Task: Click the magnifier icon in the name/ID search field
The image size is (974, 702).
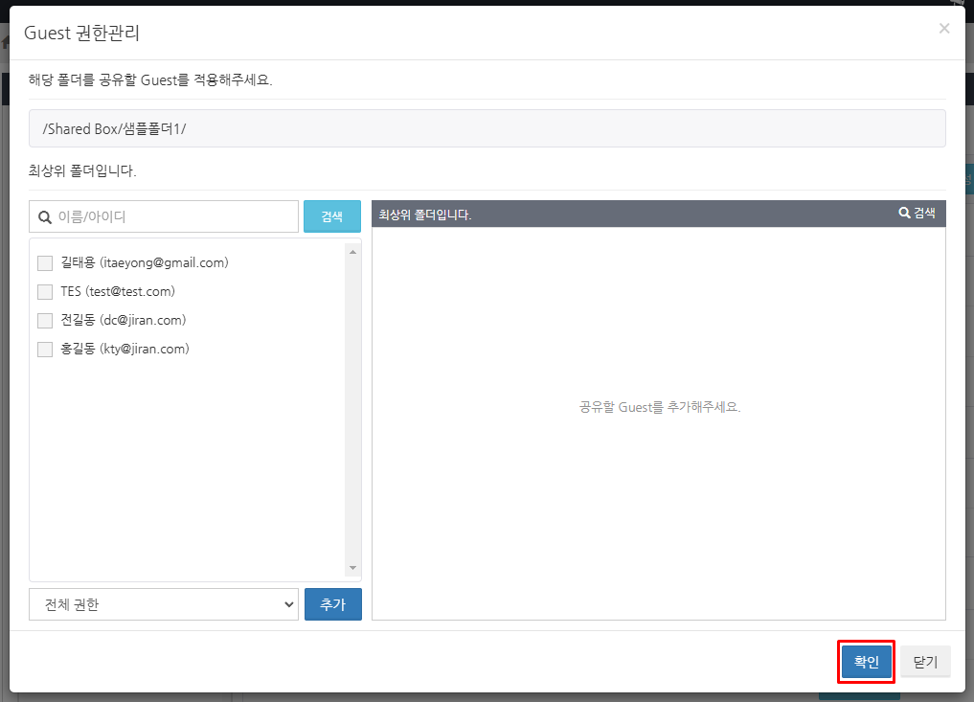Action: (44, 217)
